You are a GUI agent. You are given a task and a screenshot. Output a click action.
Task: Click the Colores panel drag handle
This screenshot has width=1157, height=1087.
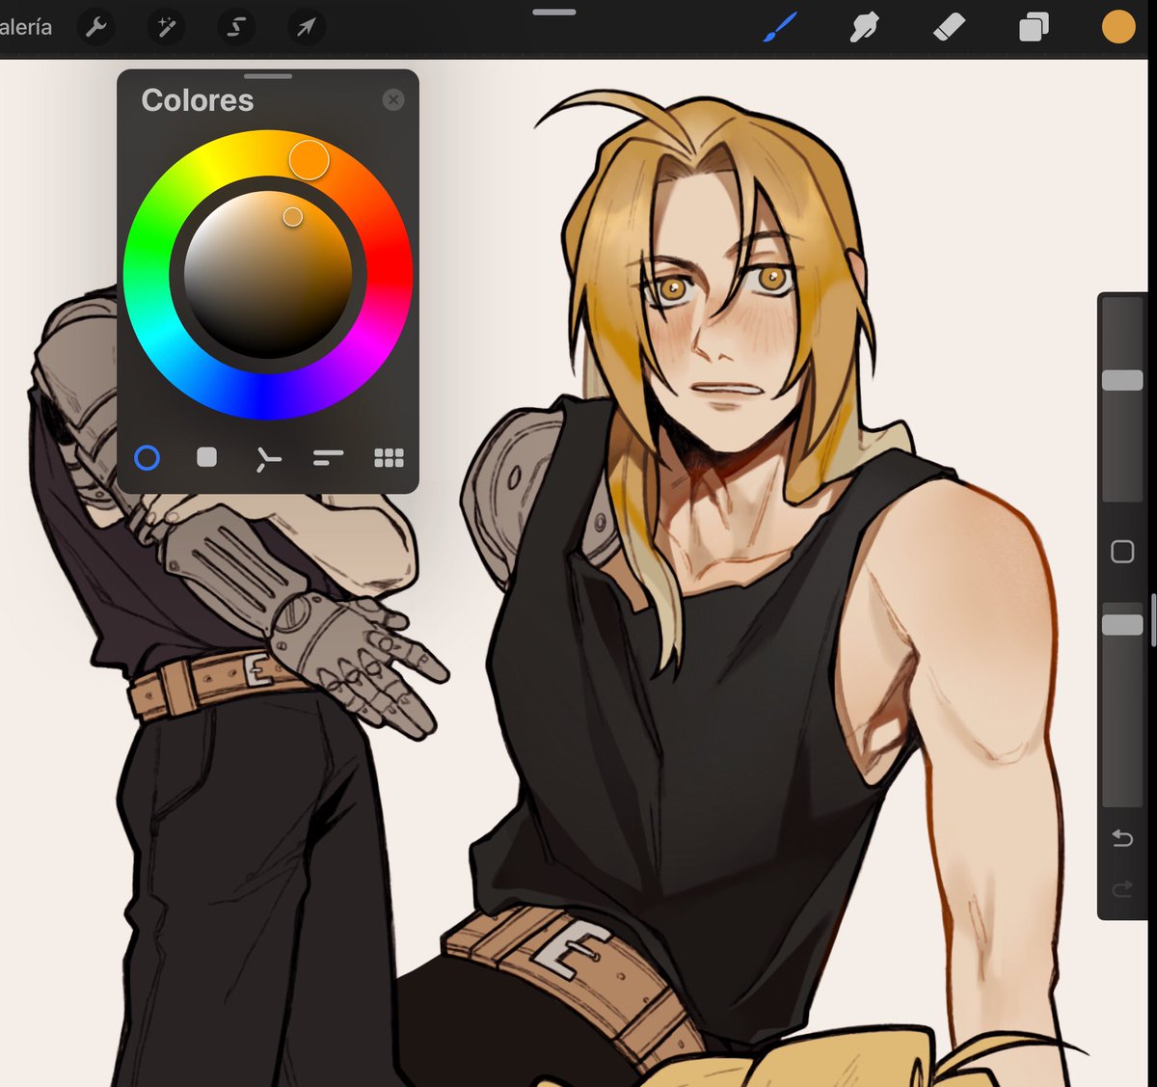(268, 76)
